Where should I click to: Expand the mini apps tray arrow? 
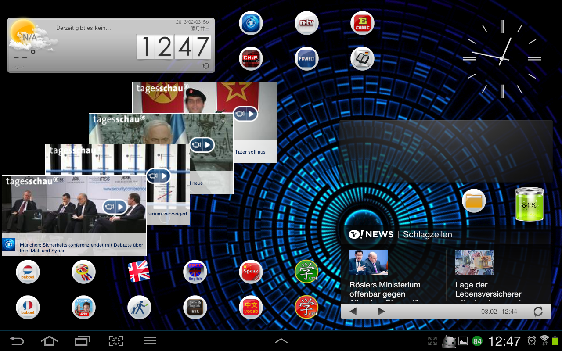281,340
